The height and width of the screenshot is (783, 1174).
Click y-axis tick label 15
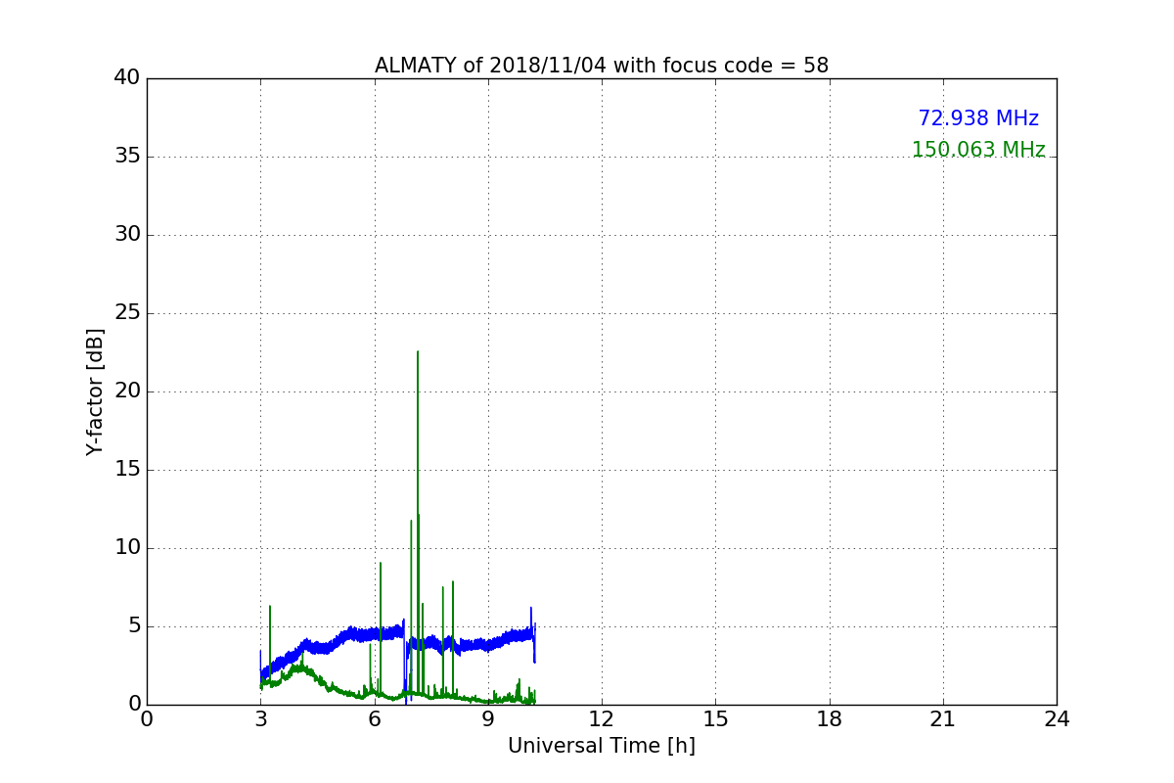click(x=126, y=470)
